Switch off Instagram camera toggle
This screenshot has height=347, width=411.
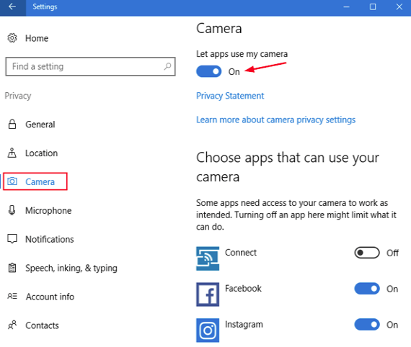[367, 325]
